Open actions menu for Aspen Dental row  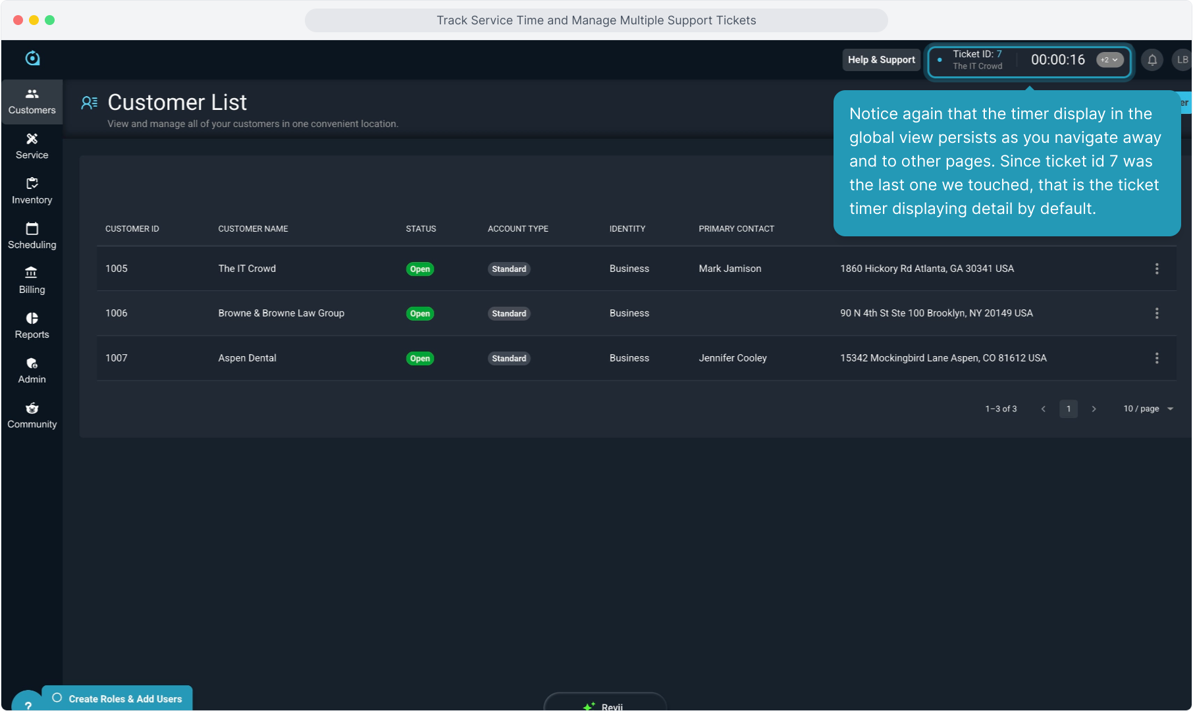[1156, 358]
